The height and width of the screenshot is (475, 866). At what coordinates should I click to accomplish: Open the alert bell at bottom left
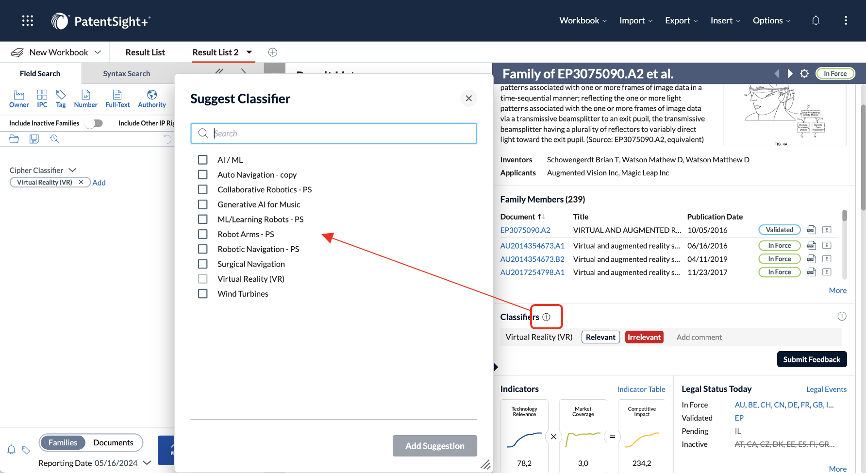pyautogui.click(x=12, y=450)
